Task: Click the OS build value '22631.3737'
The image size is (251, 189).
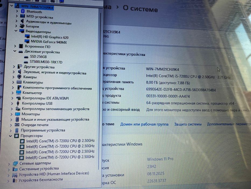Action: coord(157,181)
